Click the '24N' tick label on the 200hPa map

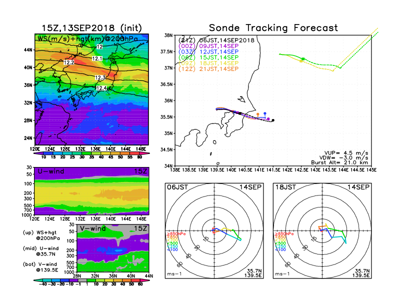point(28,138)
